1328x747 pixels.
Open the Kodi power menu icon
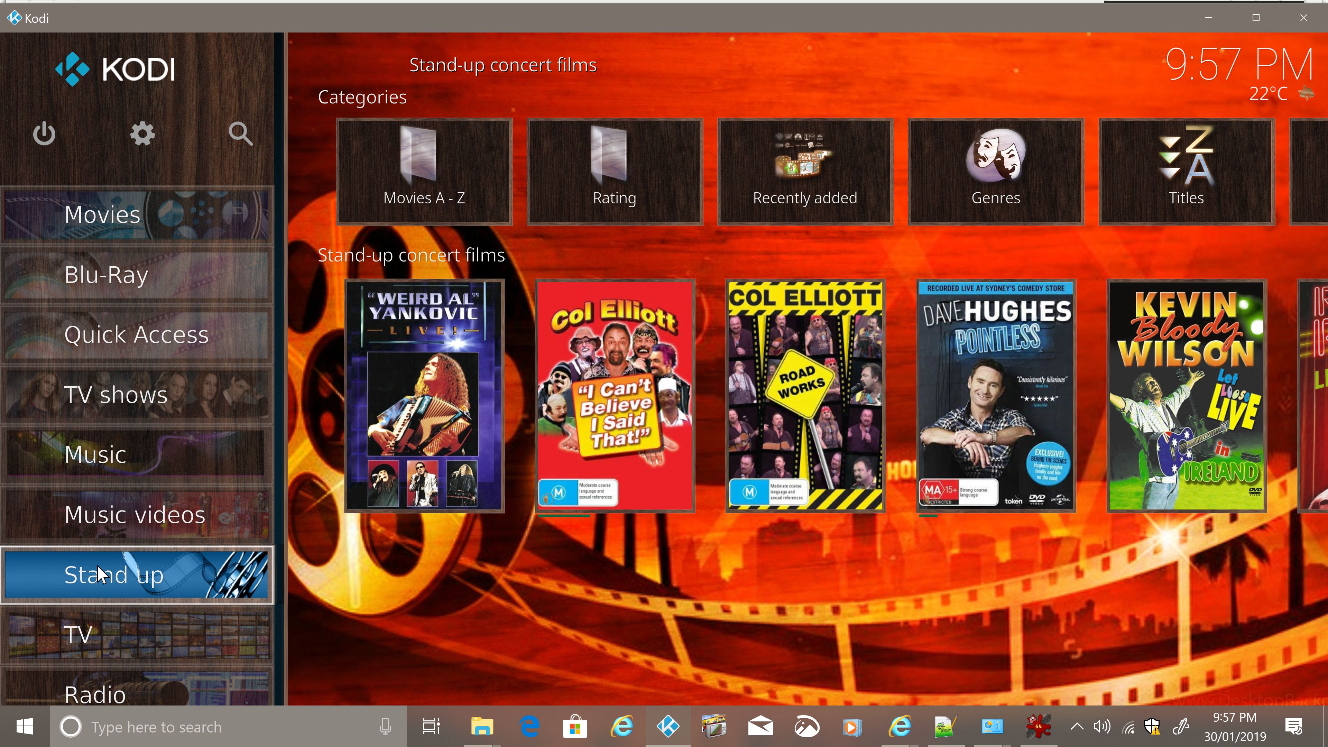(44, 134)
